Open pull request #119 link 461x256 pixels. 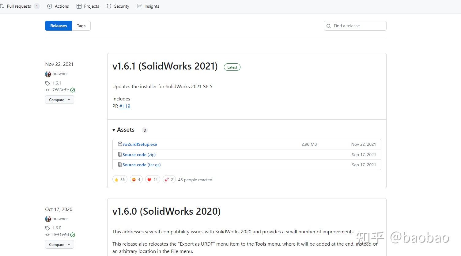click(x=125, y=106)
